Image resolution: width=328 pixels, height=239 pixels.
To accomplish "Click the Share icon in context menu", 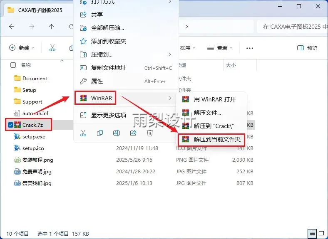I will point(83,15).
